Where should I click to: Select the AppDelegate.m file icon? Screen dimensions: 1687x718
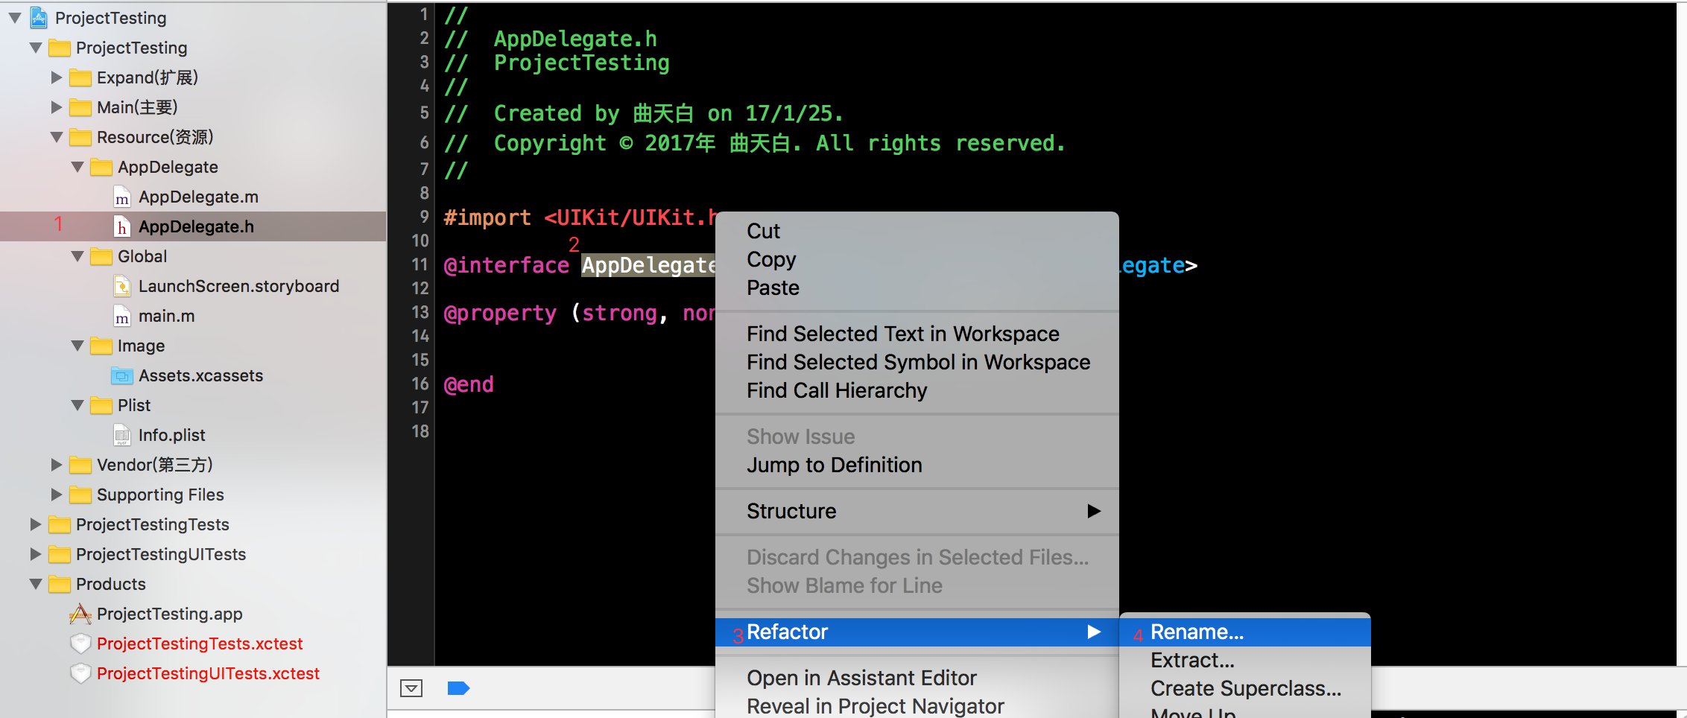pos(122,197)
